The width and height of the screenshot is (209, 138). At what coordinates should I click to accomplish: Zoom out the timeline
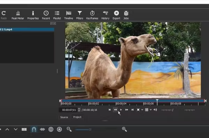69,129
